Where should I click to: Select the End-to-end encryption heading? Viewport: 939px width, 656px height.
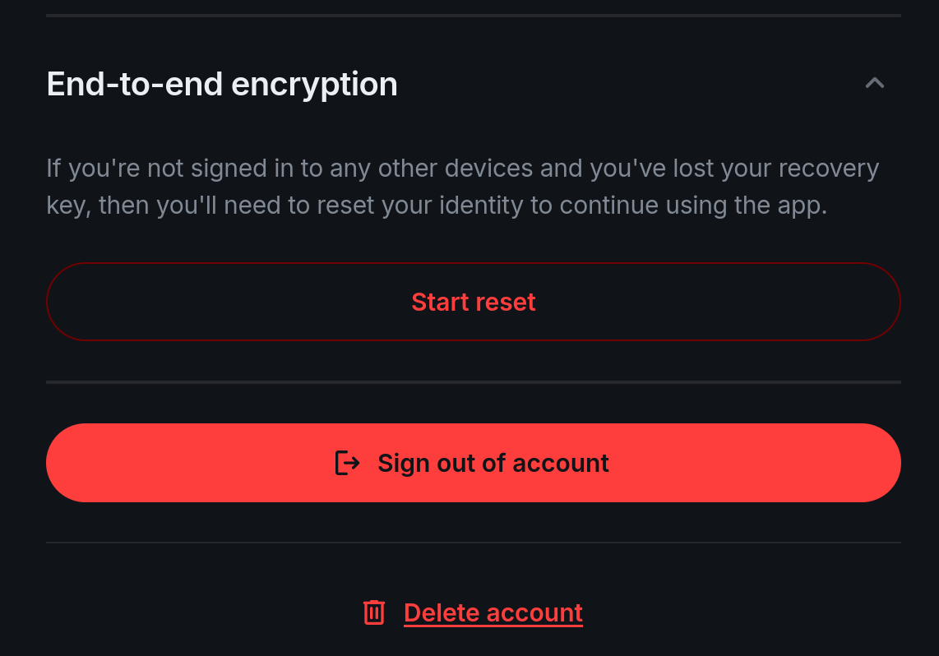coord(222,83)
